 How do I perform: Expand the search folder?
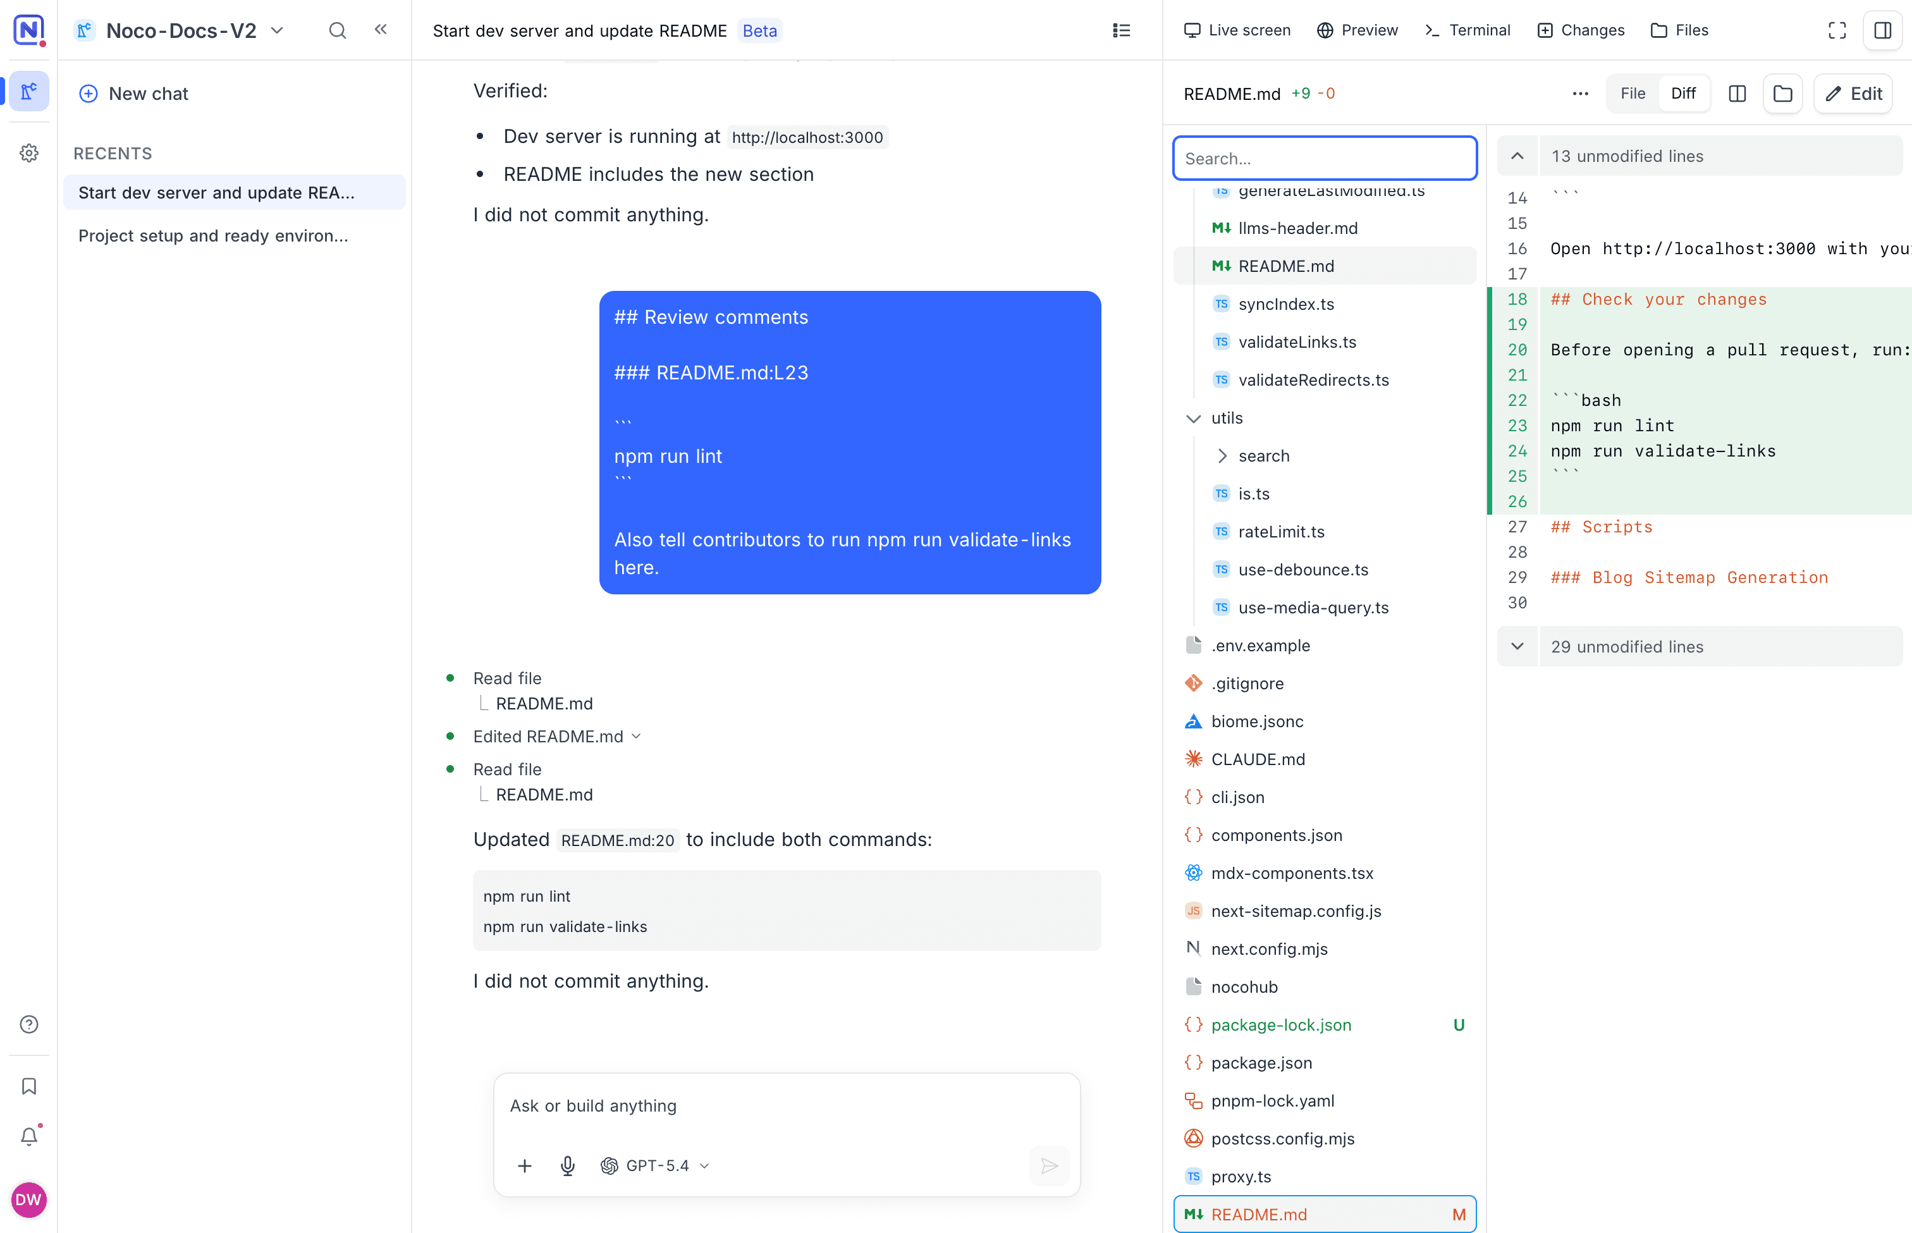[x=1222, y=457]
